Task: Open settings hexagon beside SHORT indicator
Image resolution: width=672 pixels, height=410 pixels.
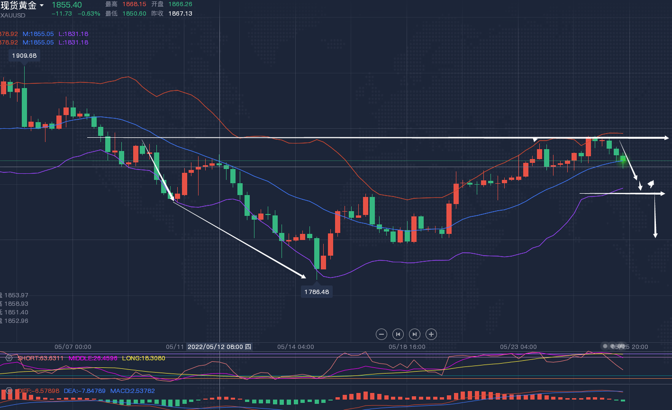Action: coord(9,358)
